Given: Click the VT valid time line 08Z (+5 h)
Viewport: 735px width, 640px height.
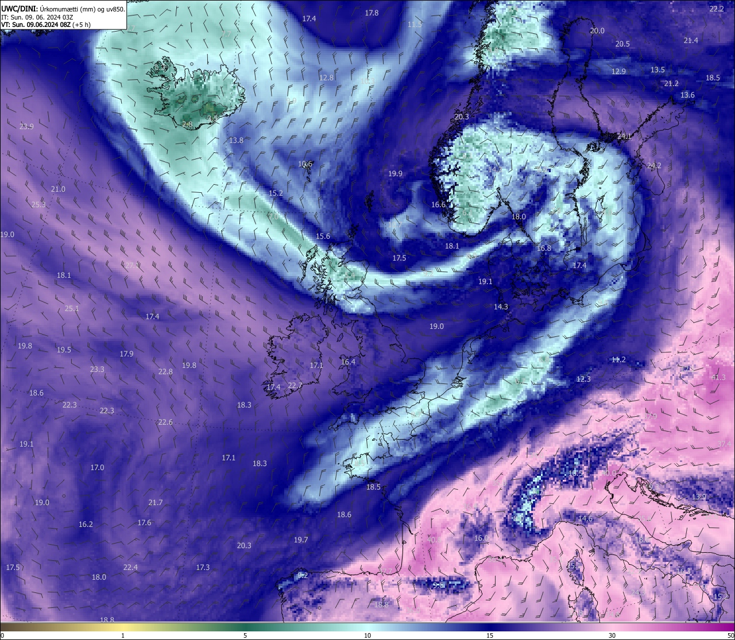Looking at the screenshot, I should click(46, 25).
